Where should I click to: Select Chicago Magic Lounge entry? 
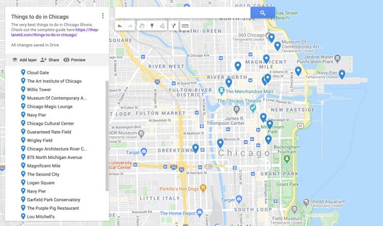coord(50,107)
